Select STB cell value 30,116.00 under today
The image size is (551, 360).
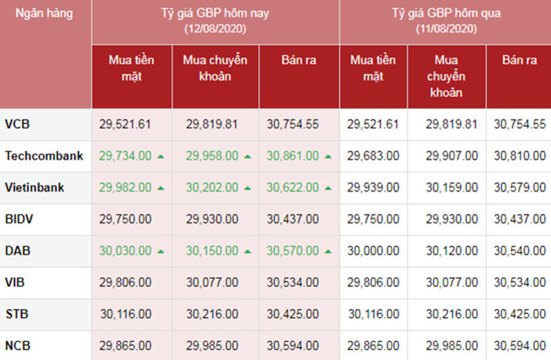coord(126,314)
